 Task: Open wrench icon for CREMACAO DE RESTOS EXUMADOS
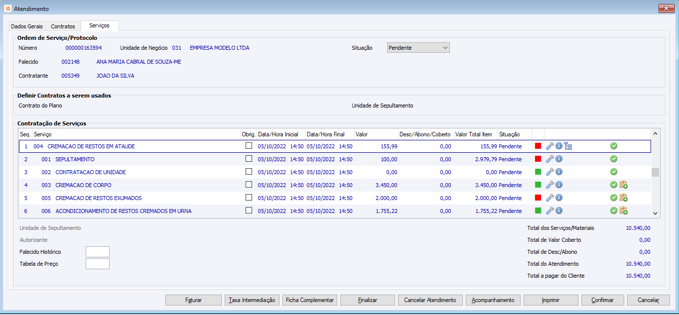549,198
